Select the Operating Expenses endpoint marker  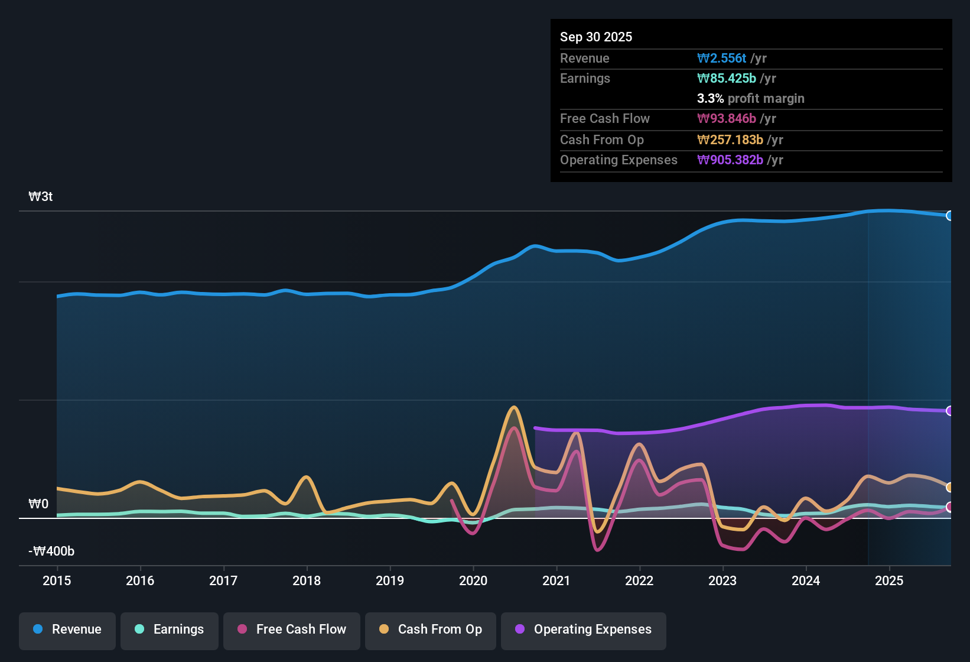point(950,410)
